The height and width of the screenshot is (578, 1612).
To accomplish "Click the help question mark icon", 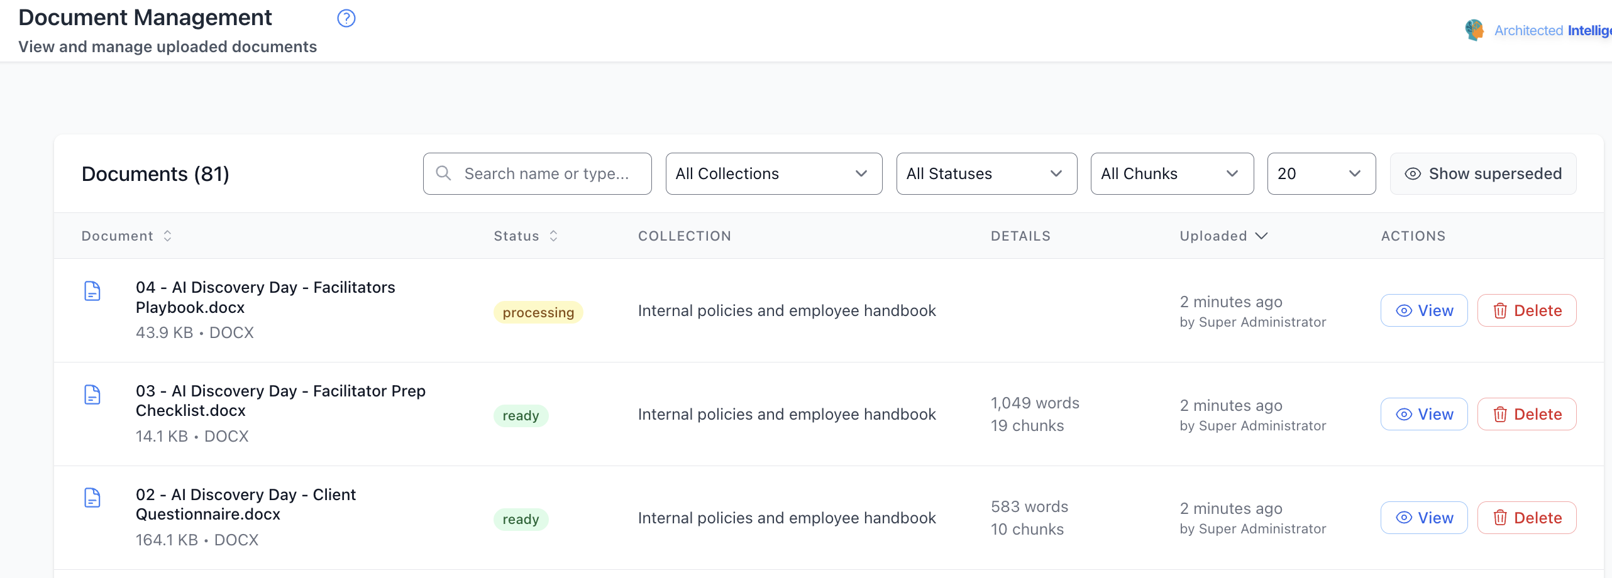I will (x=346, y=19).
